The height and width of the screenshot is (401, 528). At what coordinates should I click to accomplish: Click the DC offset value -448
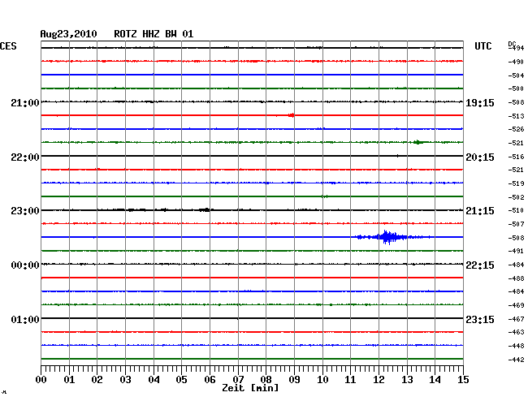[x=516, y=346]
